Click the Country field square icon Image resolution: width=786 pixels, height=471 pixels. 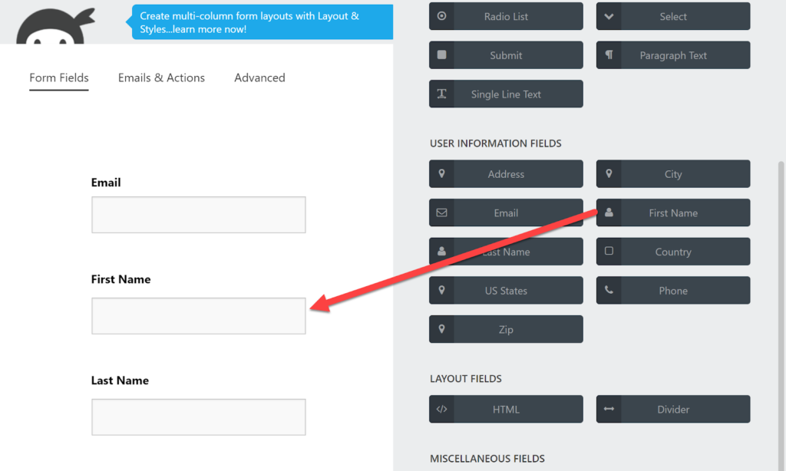tap(609, 251)
